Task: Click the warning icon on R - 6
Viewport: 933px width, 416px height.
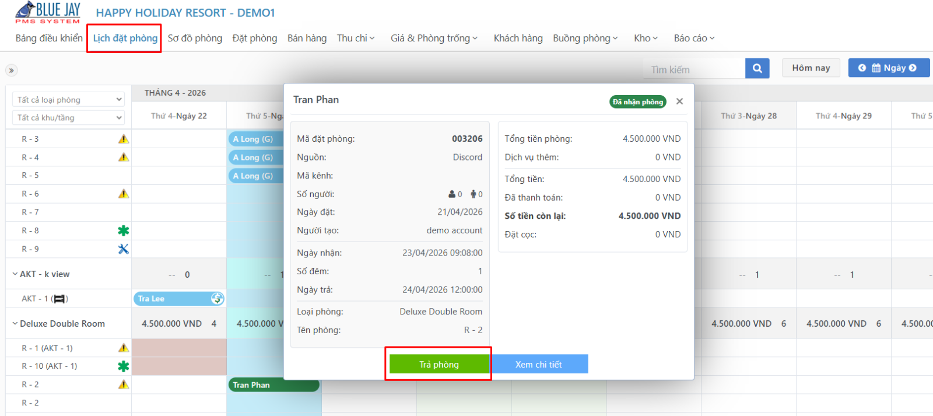Action: coord(124,194)
